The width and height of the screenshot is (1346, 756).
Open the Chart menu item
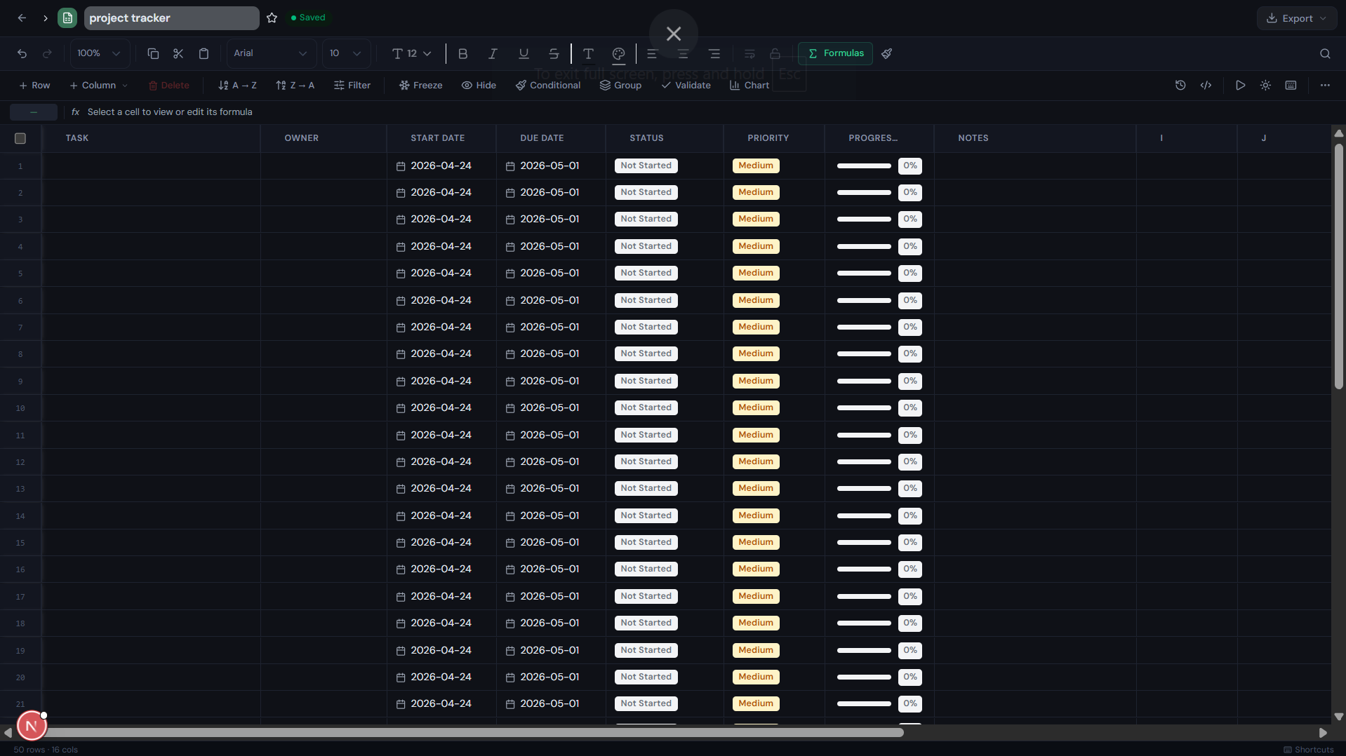(x=749, y=86)
